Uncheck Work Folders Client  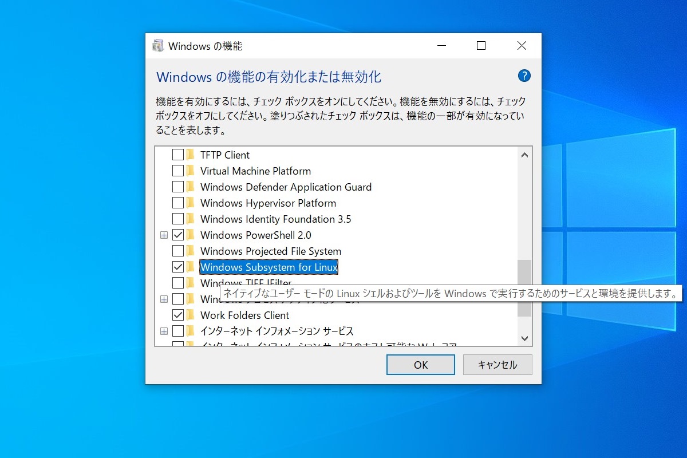(177, 315)
